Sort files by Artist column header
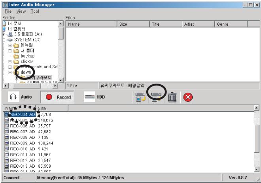The width and height of the screenshot is (261, 183). tap(199, 24)
